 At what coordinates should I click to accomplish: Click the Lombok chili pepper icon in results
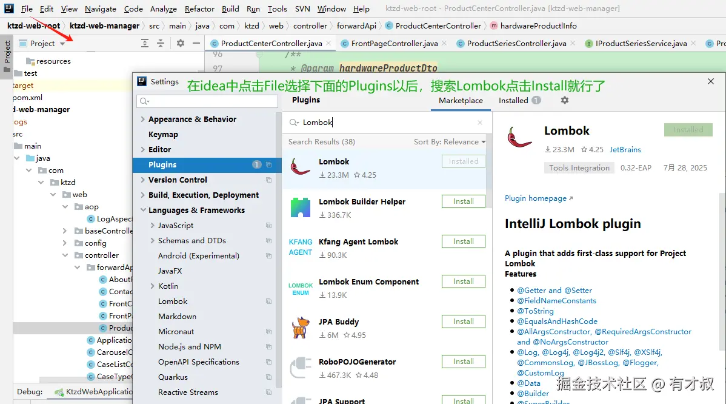pos(300,167)
